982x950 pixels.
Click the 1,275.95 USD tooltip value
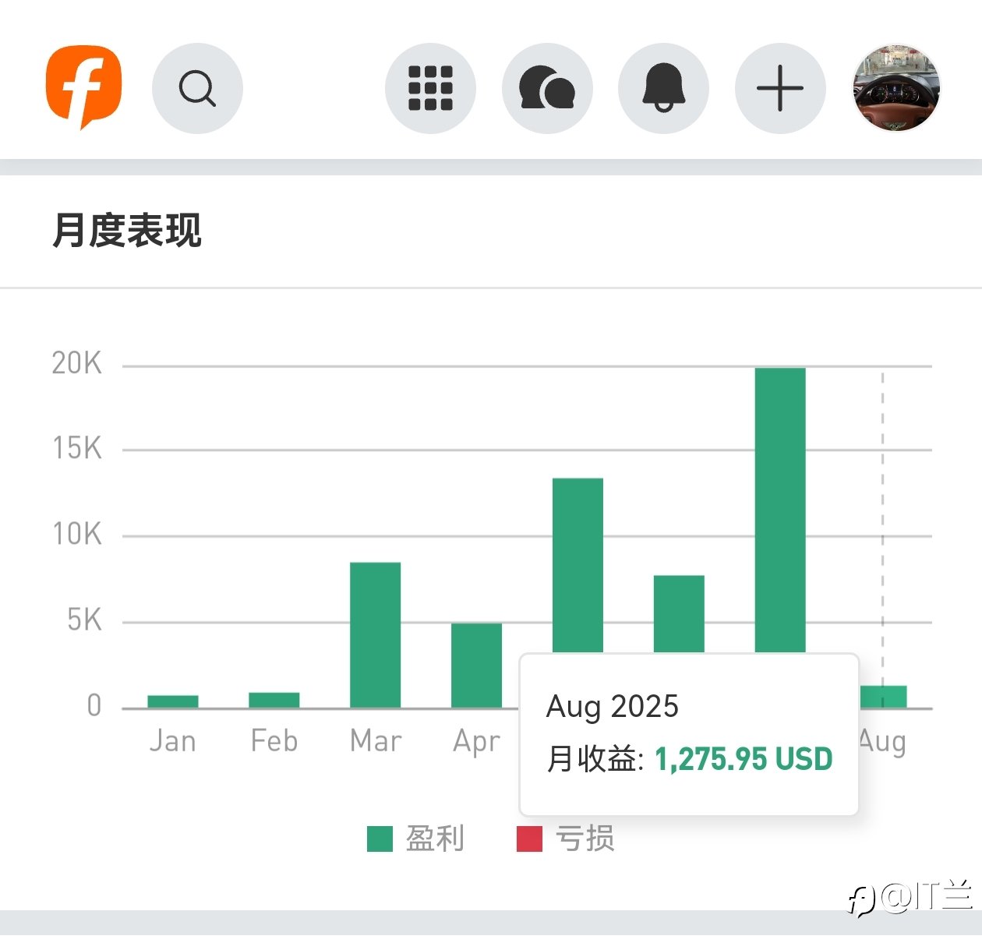point(744,758)
